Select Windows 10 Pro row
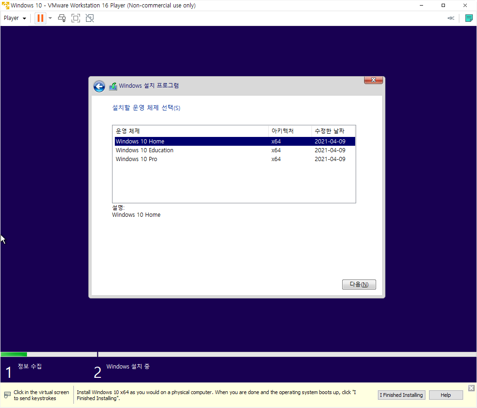This screenshot has width=477, height=408. (235, 159)
